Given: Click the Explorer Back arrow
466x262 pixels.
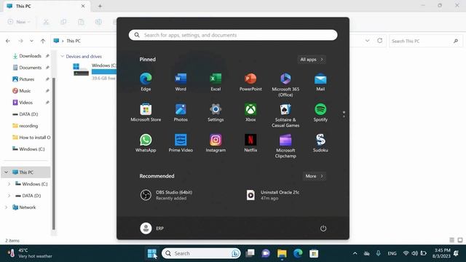Looking at the screenshot, I should (8, 41).
